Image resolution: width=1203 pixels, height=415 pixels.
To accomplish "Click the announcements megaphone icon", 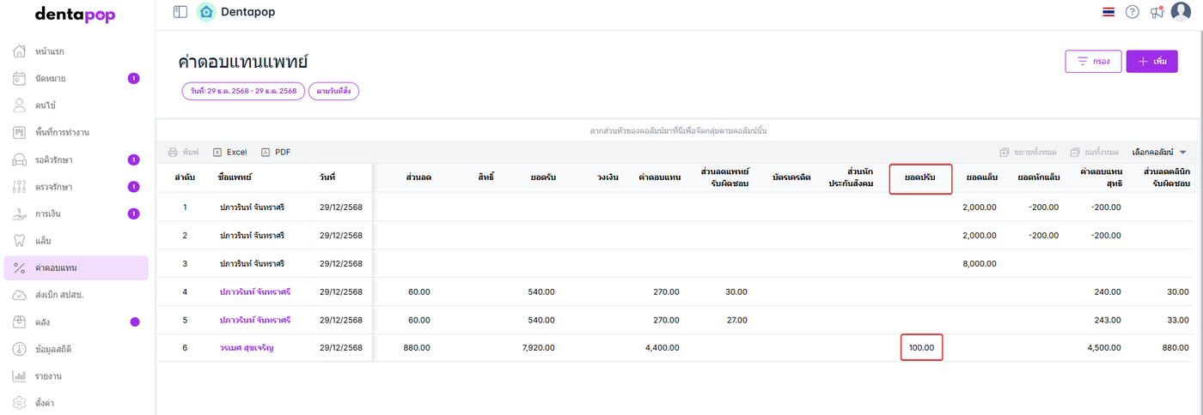I will pos(1157,12).
